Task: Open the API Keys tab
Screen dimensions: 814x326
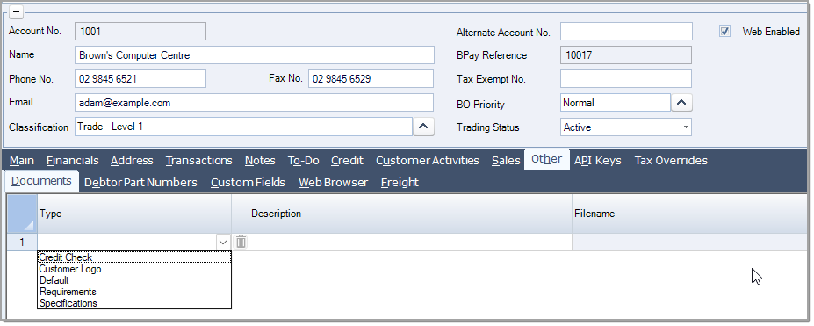Action: click(x=597, y=161)
